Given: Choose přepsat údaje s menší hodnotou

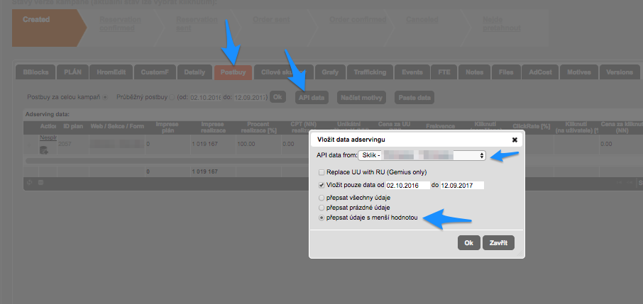Looking at the screenshot, I should 322,218.
